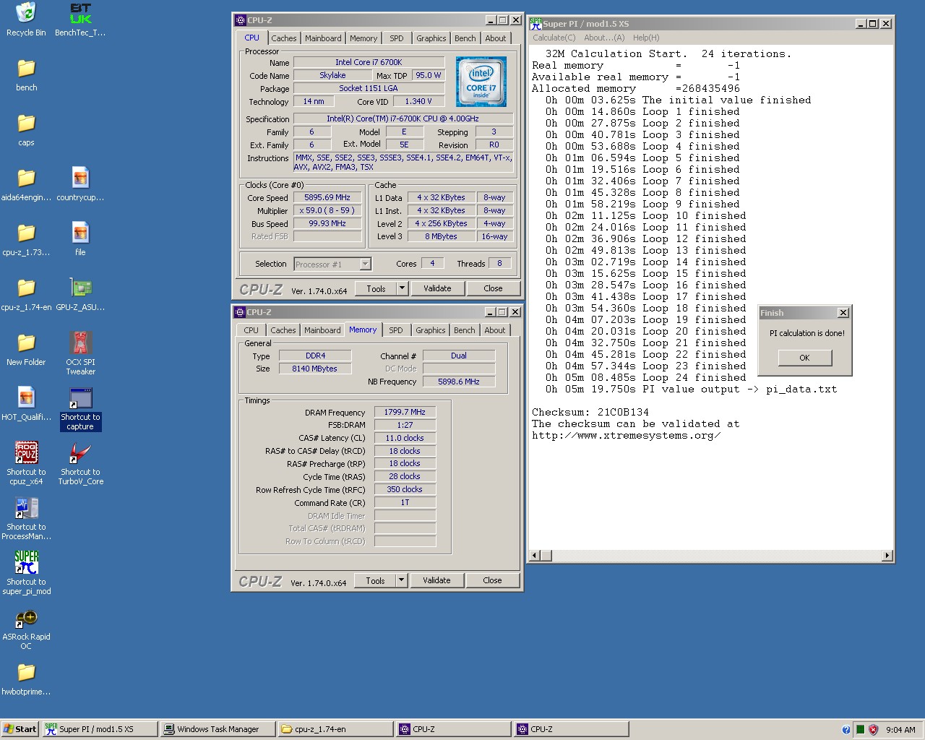Viewport: 925px width, 740px height.
Task: Activate cpu-z_1.74-en folder taskbar button
Action: 335,729
